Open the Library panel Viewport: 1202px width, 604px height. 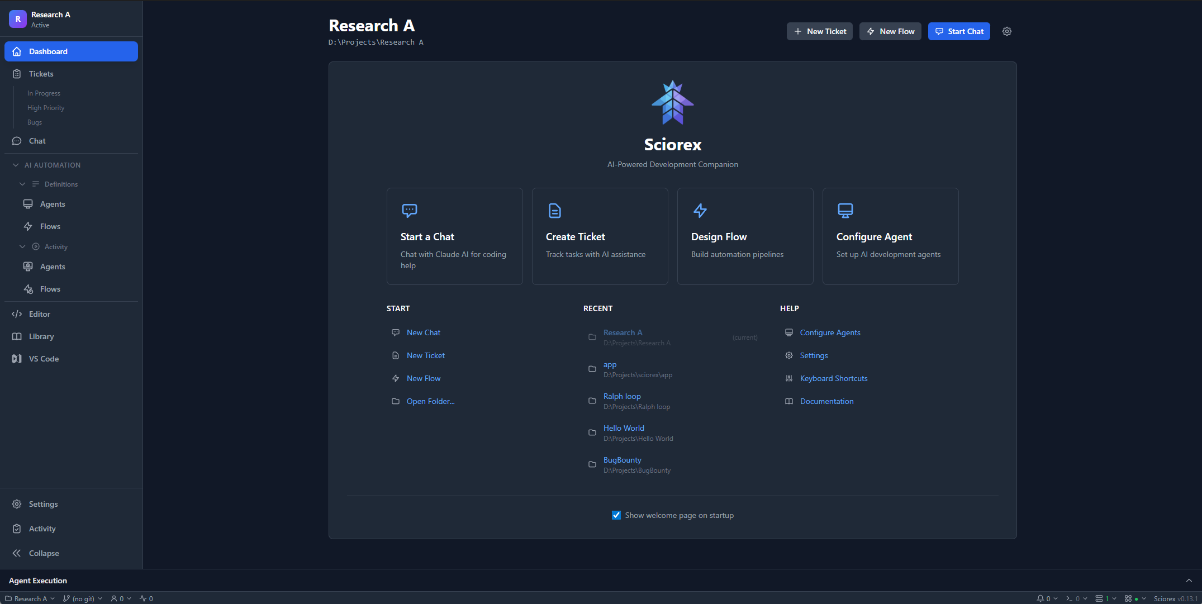coord(40,336)
